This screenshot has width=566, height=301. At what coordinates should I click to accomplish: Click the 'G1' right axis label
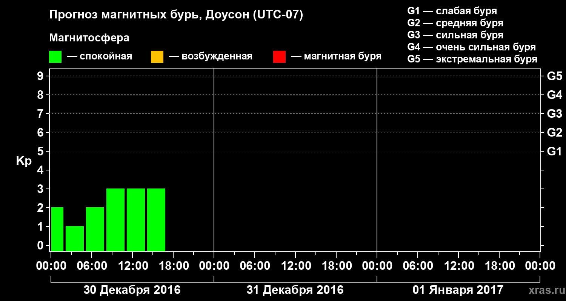pos(555,152)
